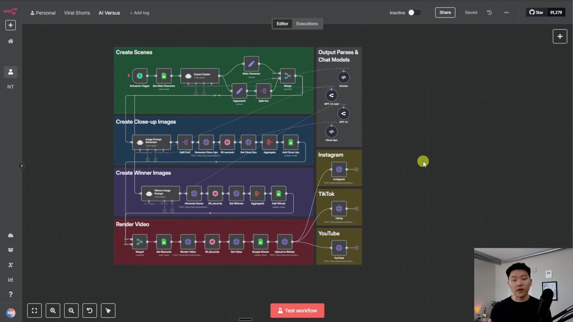The width and height of the screenshot is (573, 322).
Task: Select the Aggregate node in Close-up Images
Action: pos(269,142)
